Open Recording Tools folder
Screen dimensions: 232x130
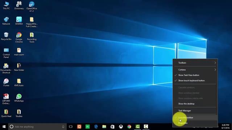click(32, 38)
